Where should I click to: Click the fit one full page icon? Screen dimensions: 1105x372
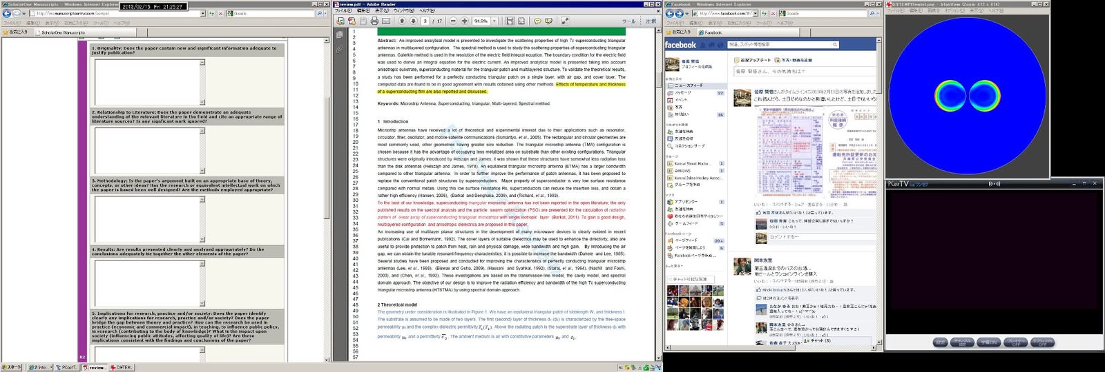[521, 21]
